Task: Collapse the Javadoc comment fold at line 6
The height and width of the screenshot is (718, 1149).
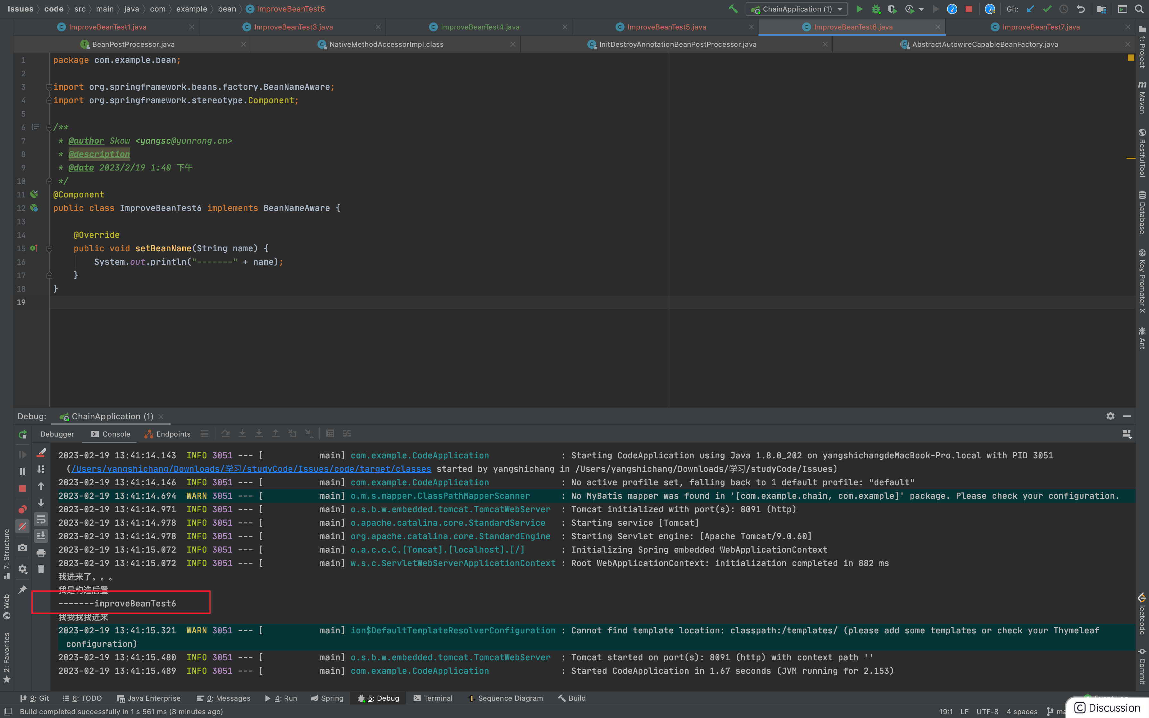Action: tap(49, 127)
